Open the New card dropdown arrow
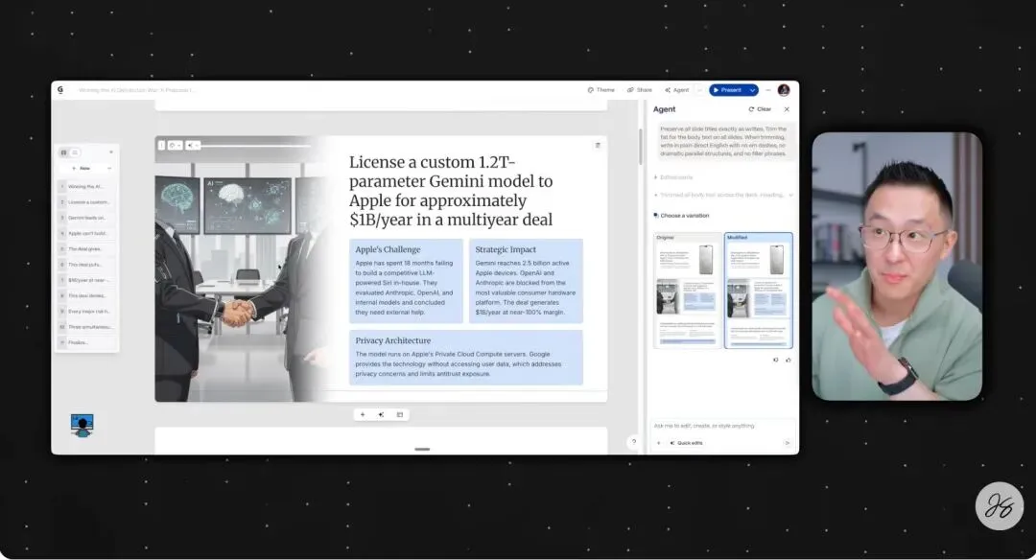This screenshot has width=1036, height=560. point(109,169)
